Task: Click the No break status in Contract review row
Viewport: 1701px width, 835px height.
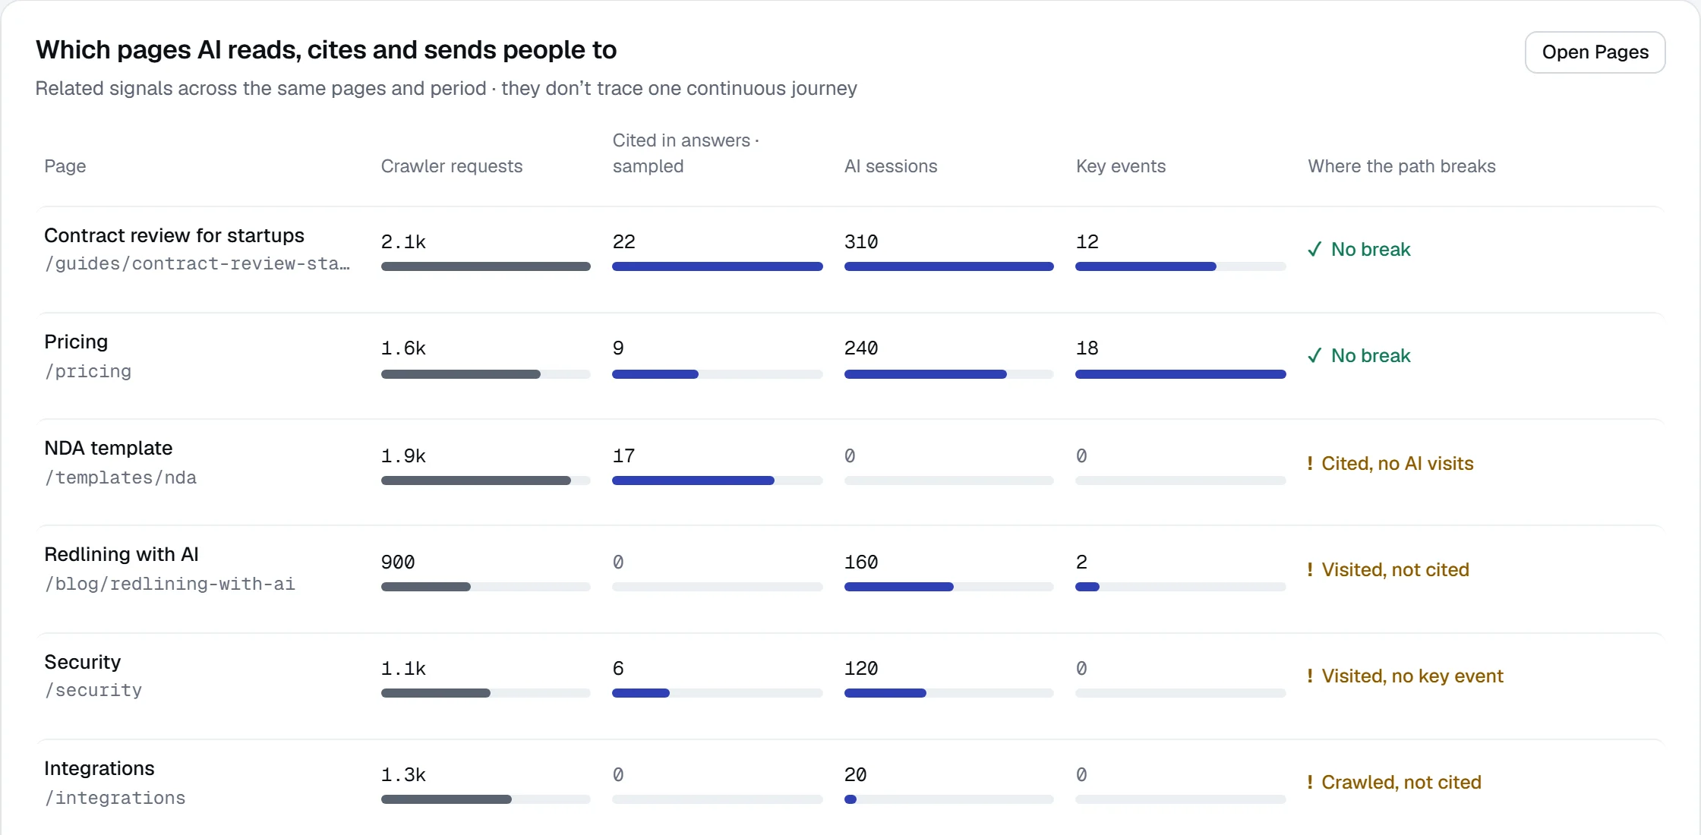Action: pyautogui.click(x=1371, y=250)
